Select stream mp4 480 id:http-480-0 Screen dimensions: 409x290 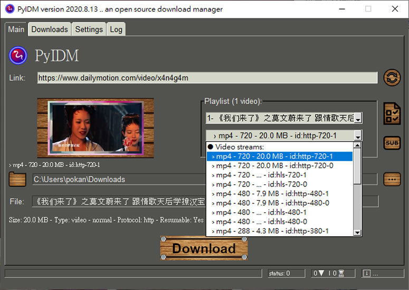point(280,203)
